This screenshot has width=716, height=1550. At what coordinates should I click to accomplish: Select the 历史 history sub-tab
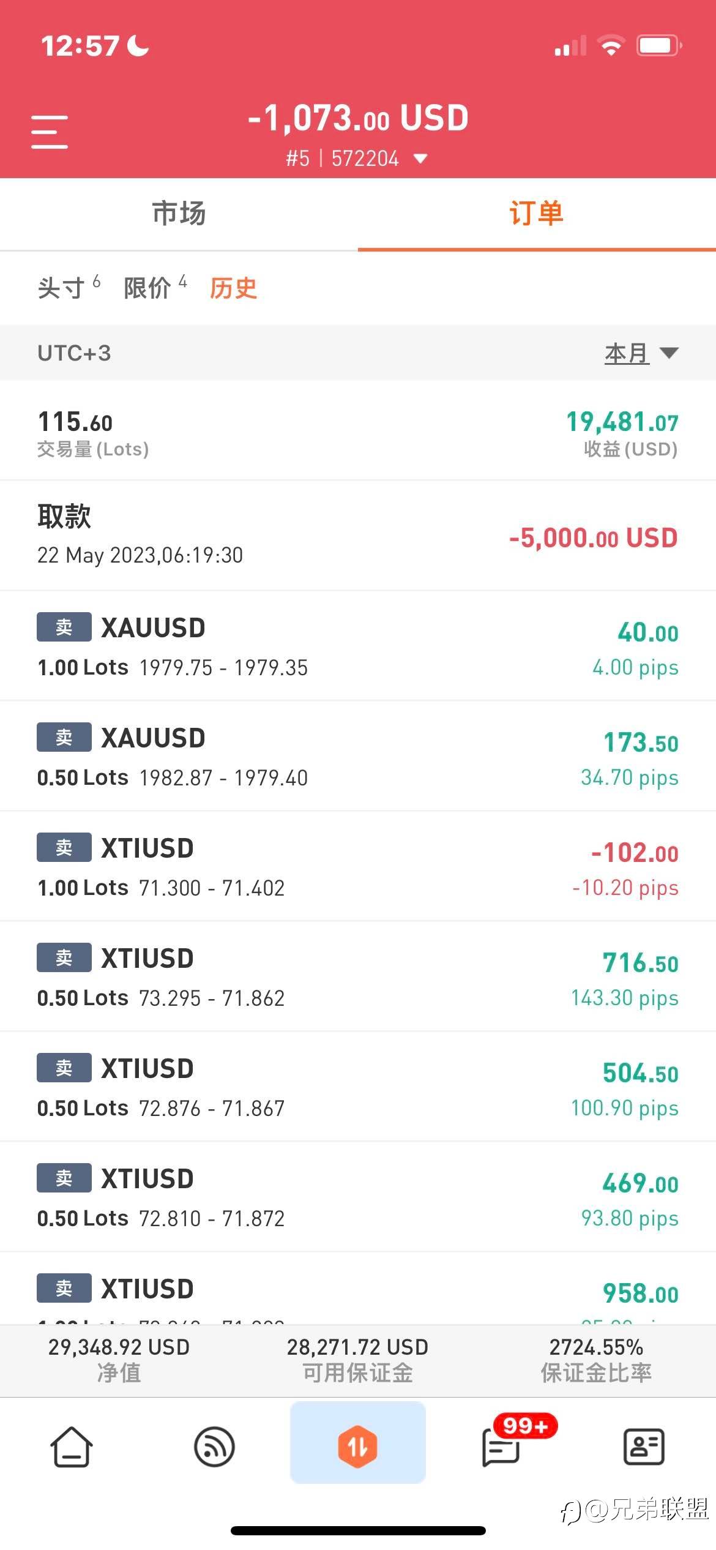pos(233,288)
